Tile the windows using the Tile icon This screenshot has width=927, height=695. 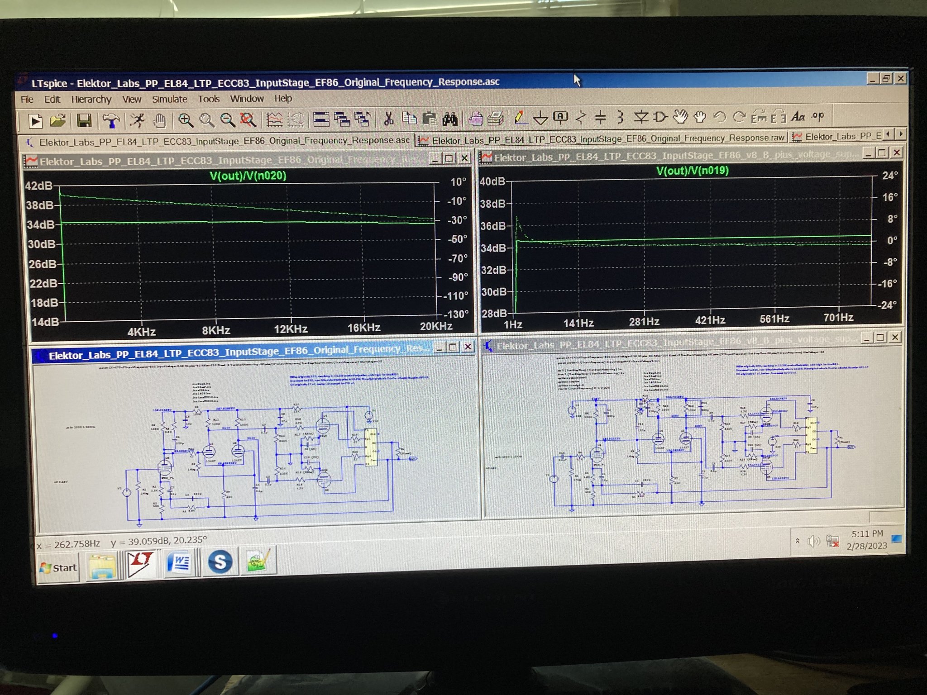coord(321,119)
